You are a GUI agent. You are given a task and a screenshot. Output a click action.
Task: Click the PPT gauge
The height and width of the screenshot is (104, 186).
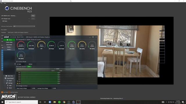pos(41,45)
